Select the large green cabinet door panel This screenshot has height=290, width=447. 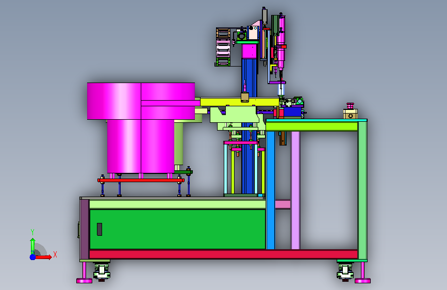(177, 229)
